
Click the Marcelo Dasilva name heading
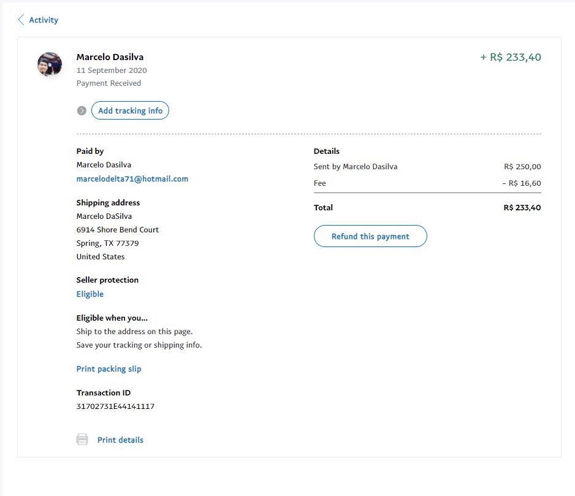(x=110, y=57)
